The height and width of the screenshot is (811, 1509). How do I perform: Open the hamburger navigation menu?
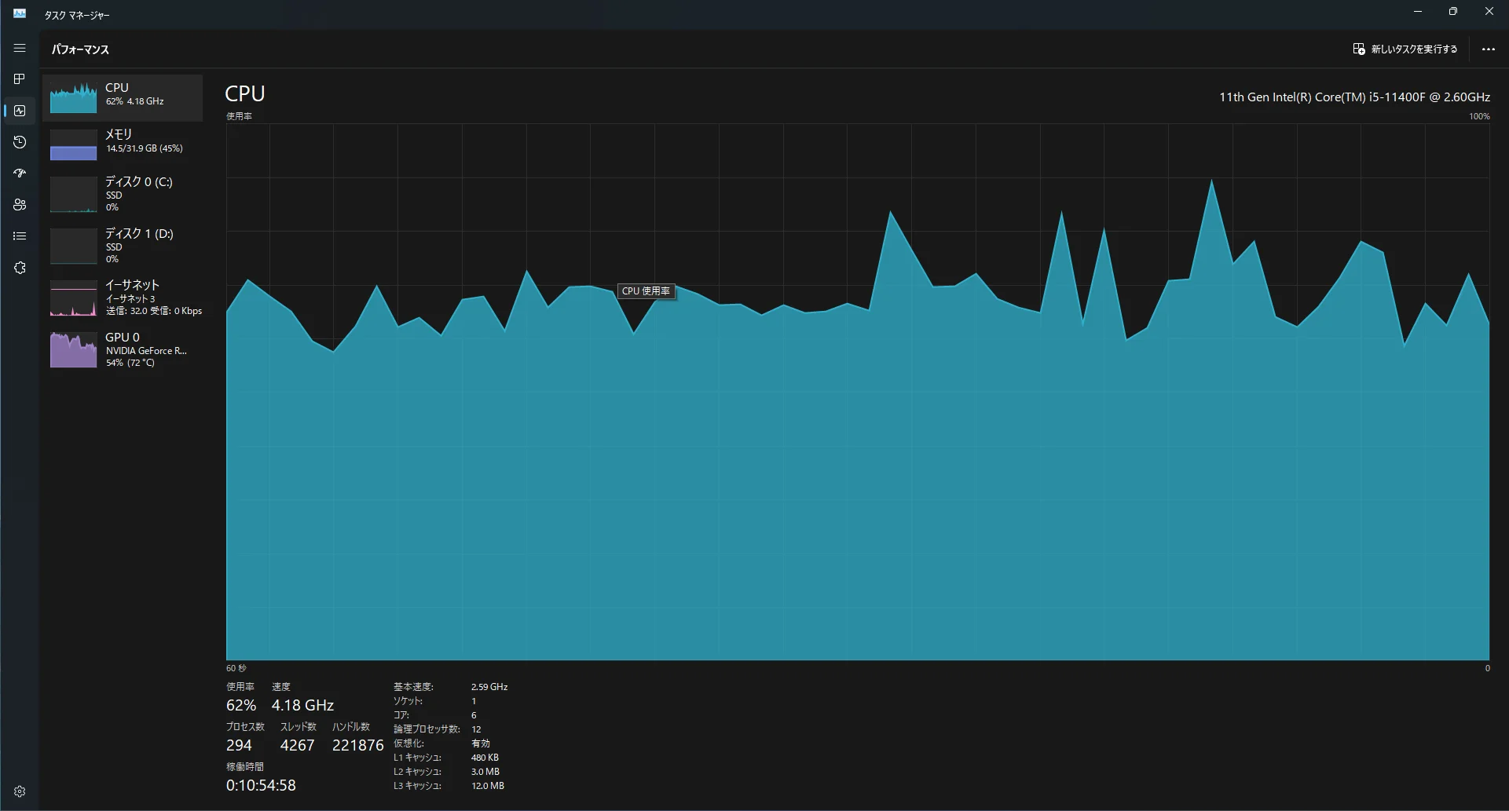(20, 49)
